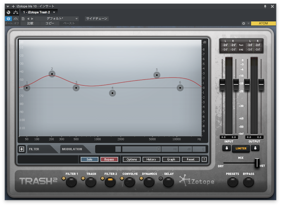Open the PRESETS knob button
The height and width of the screenshot is (206, 281).
tap(233, 182)
